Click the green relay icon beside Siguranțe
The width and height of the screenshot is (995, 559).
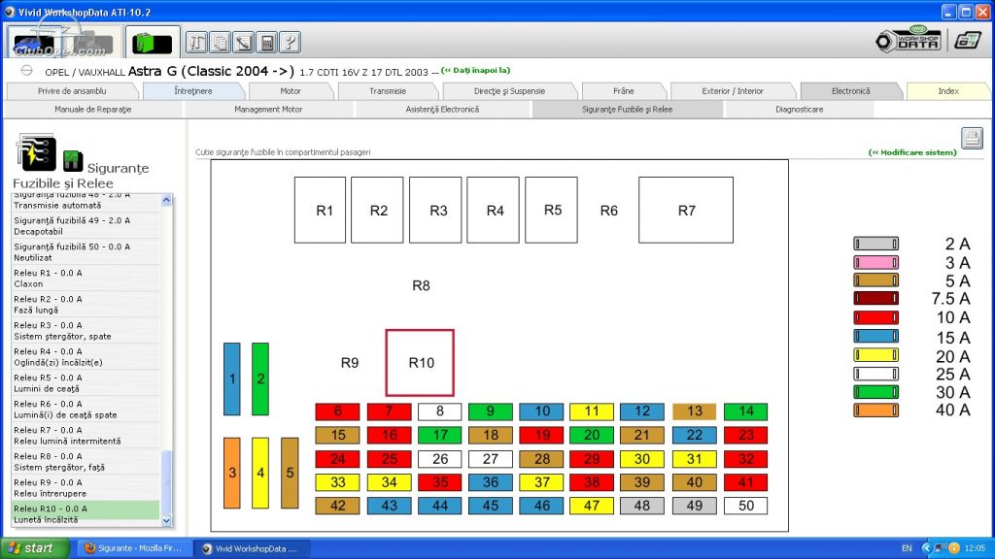(x=73, y=161)
